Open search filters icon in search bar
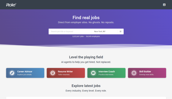 tap(120, 31)
